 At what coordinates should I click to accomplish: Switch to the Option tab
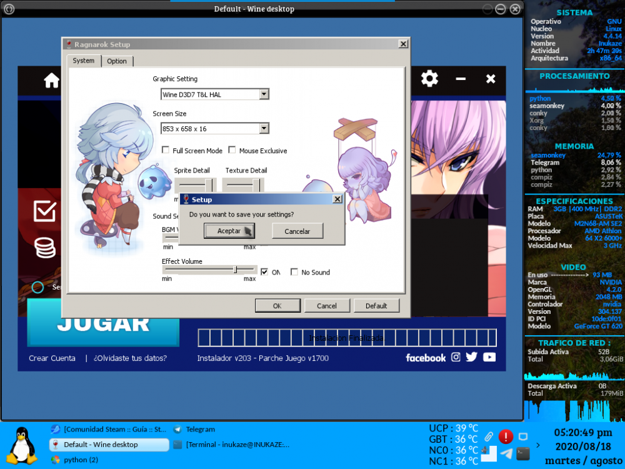(117, 61)
